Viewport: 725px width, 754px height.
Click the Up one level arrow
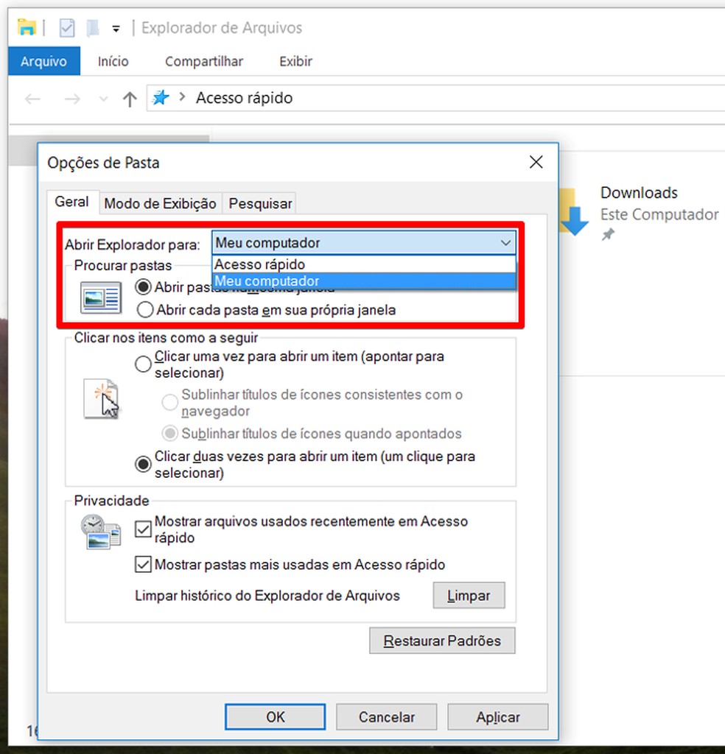coord(130,99)
